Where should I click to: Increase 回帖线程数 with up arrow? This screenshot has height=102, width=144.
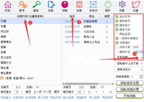click(x=141, y=76)
